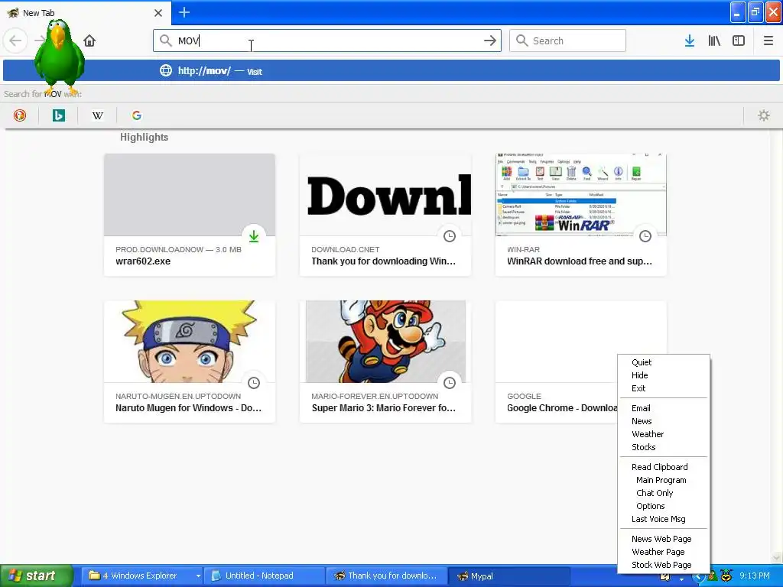Open the Windows start button
Image resolution: width=783 pixels, height=587 pixels.
(x=37, y=576)
